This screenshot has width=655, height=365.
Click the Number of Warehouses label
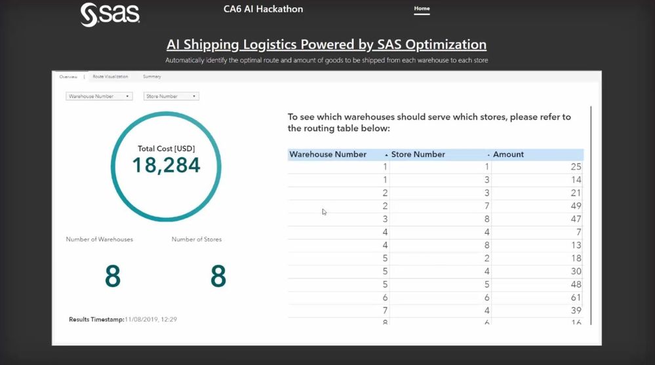(x=100, y=239)
